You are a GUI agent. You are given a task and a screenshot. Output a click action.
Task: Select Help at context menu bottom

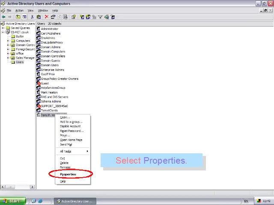(x=73, y=181)
